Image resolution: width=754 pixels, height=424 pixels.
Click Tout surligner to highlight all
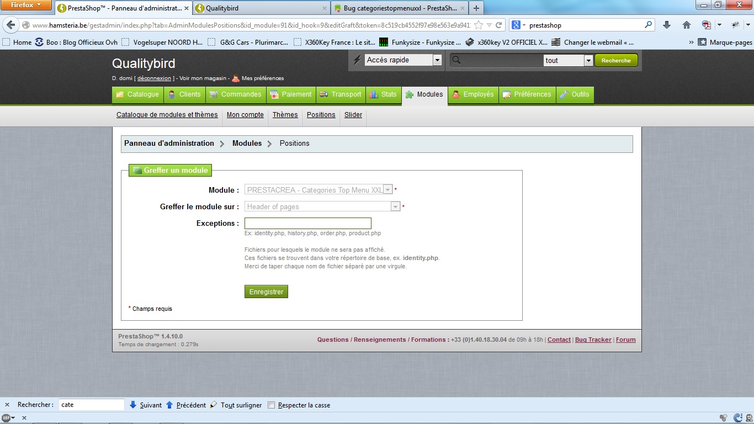(236, 405)
